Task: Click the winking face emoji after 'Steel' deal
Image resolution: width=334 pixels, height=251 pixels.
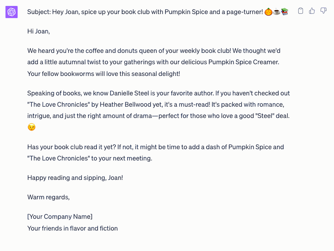Action: [31, 127]
